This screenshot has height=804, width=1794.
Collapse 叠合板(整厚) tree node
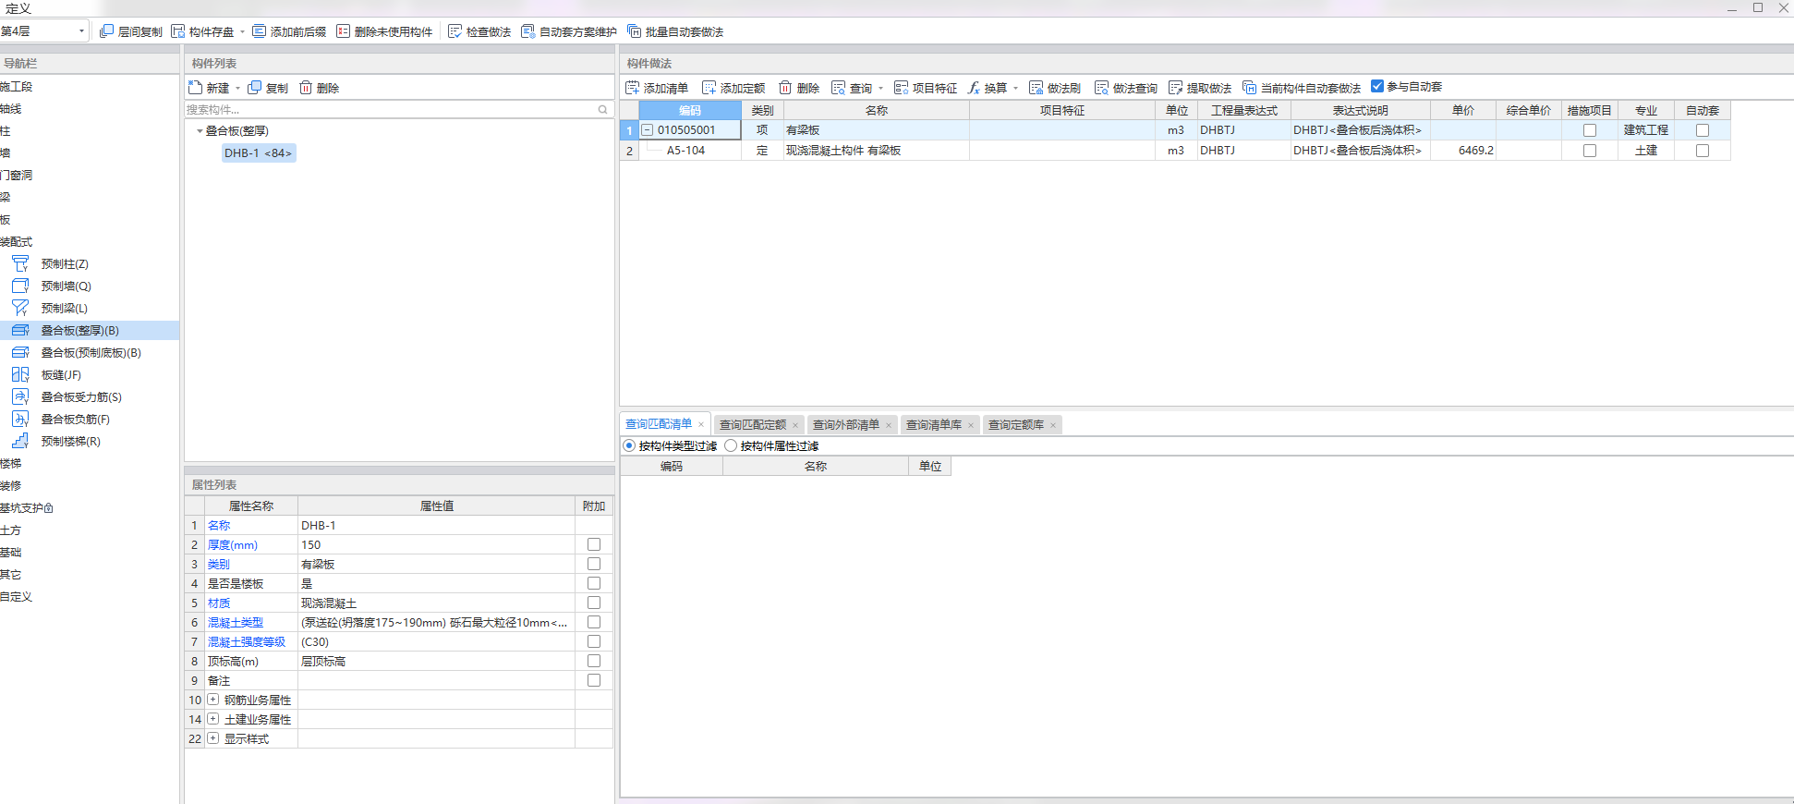(200, 131)
